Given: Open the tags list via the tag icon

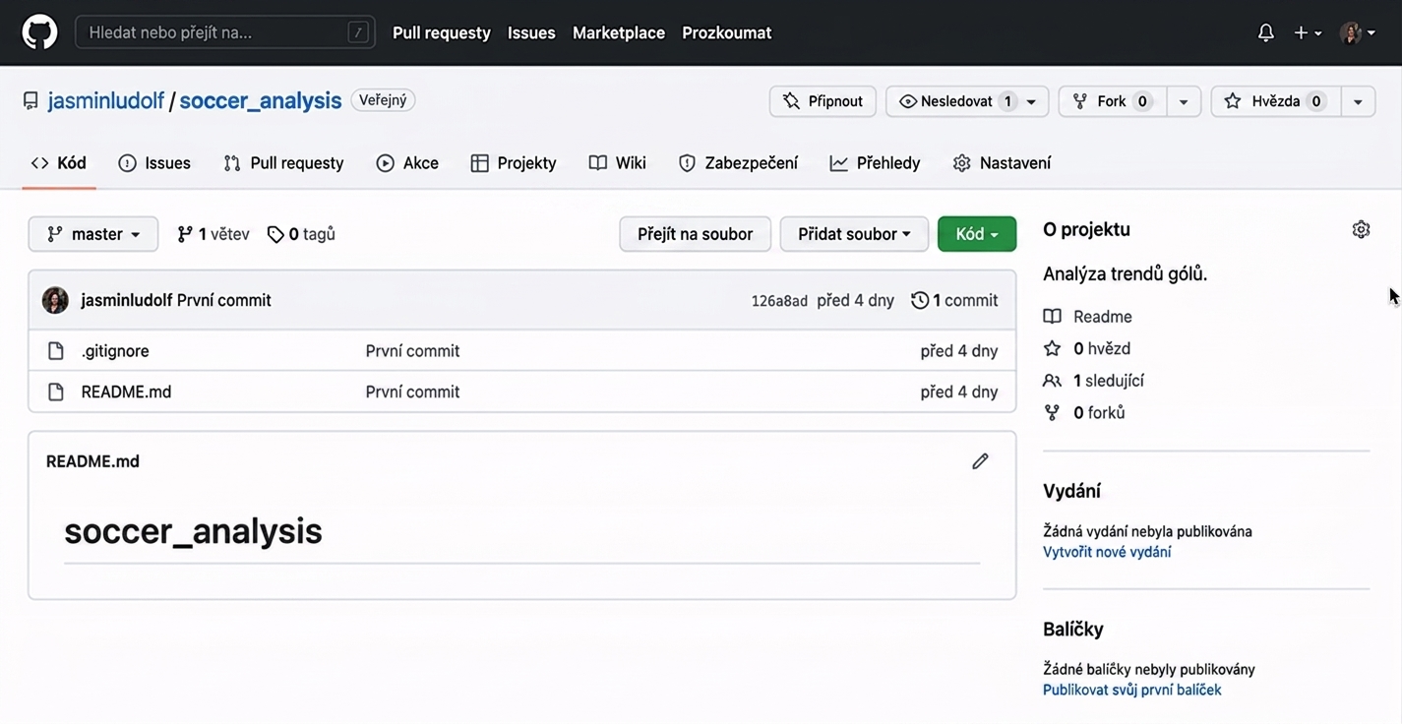Looking at the screenshot, I should point(275,234).
